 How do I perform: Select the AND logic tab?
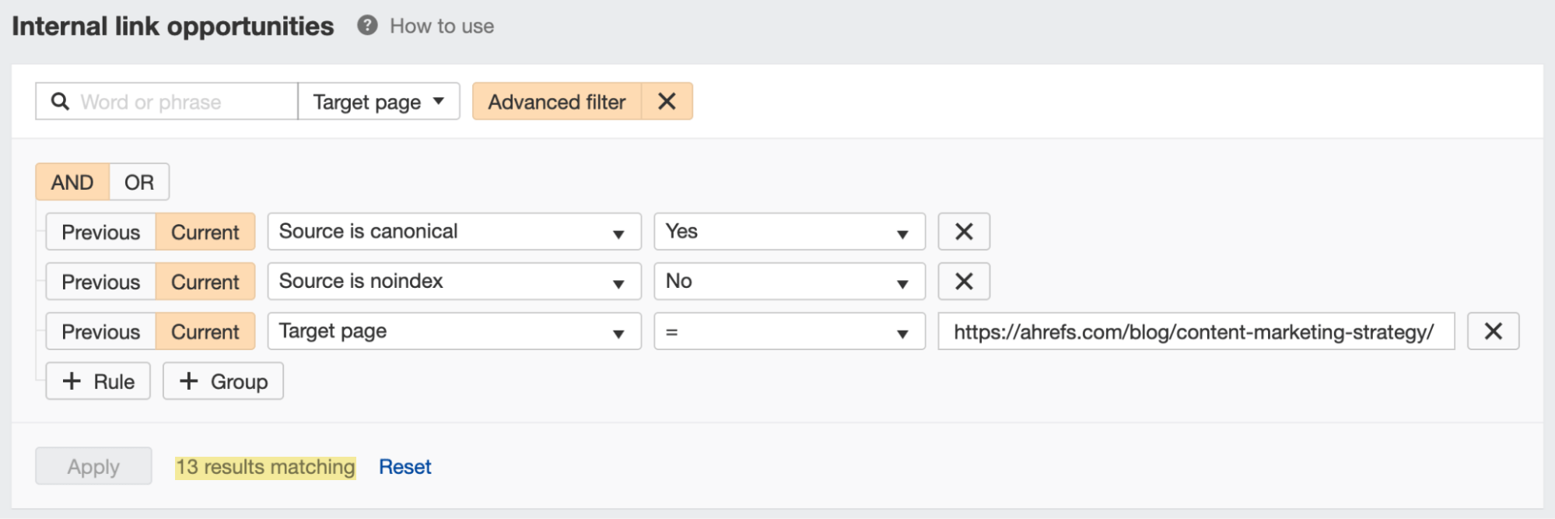(72, 181)
